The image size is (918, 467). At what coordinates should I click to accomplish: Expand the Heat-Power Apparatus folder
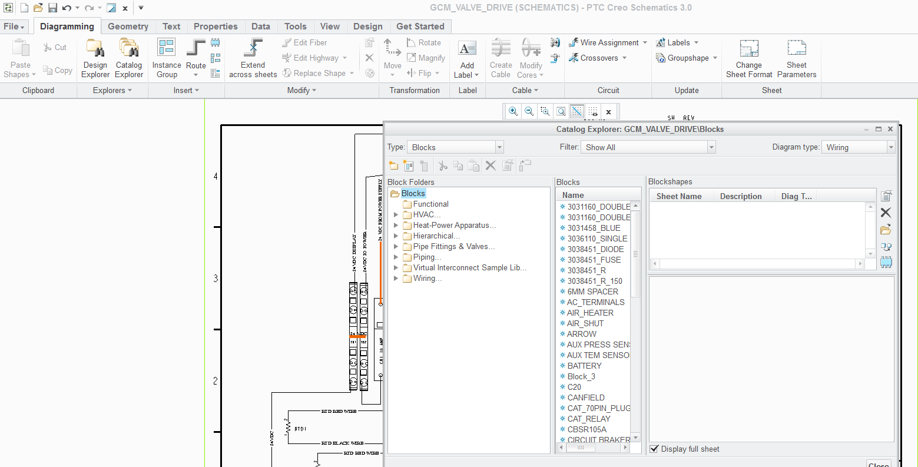pyautogui.click(x=396, y=226)
